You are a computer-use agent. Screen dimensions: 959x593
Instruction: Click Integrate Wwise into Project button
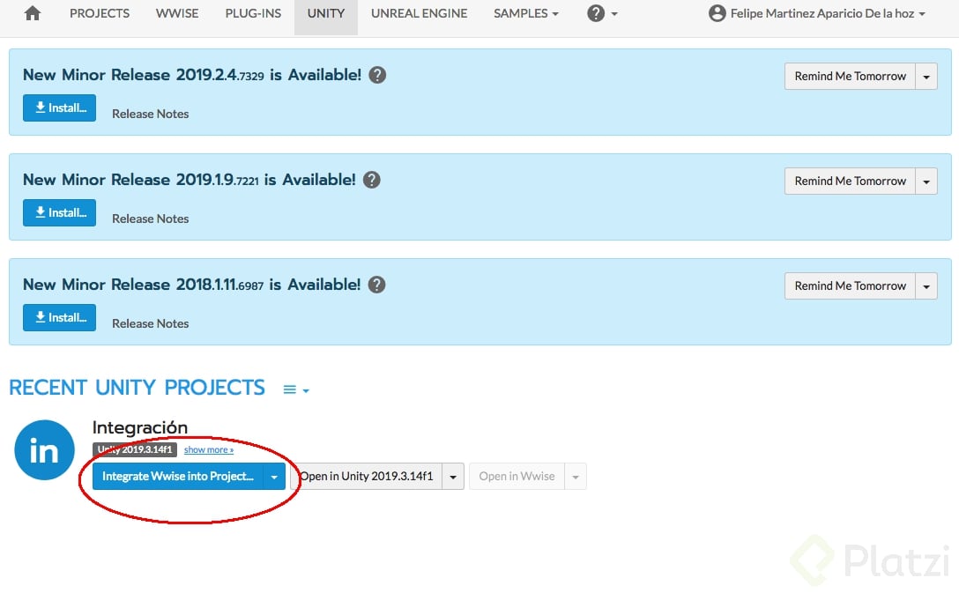pos(177,476)
